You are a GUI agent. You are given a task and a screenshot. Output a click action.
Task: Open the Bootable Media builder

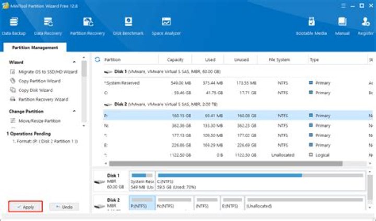[x=311, y=27]
